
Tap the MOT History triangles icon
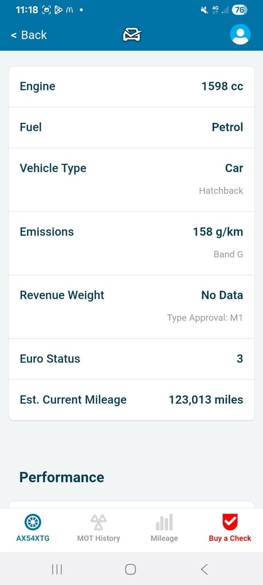coord(98,522)
